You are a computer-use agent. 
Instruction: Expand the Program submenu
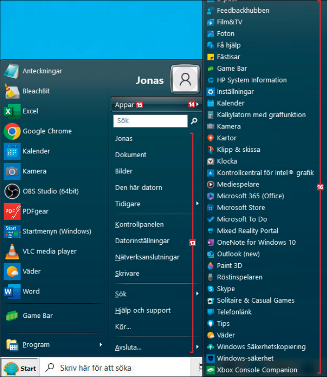tap(101, 345)
